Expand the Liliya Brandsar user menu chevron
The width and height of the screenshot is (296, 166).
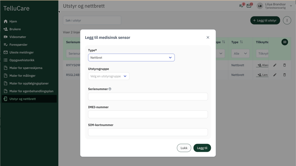pyautogui.click(x=291, y=6)
